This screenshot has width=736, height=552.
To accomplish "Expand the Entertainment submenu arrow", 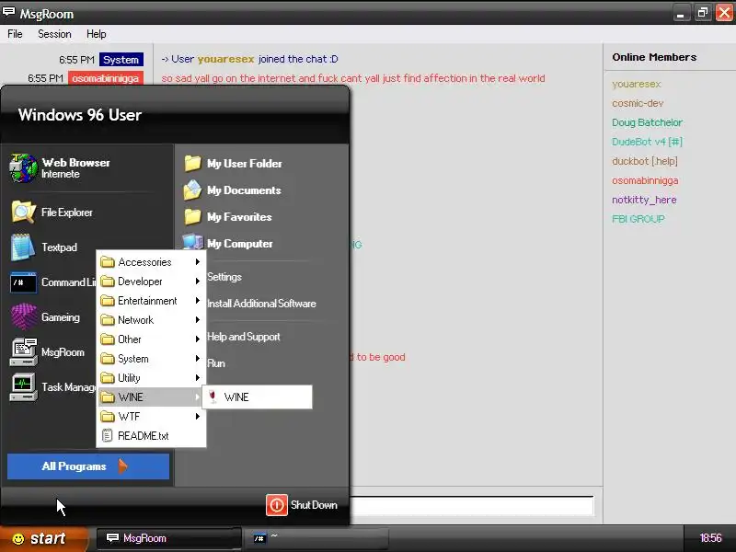I will 198,301.
